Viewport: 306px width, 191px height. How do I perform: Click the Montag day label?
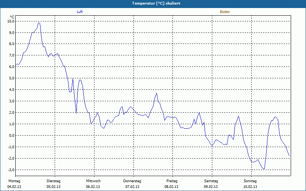click(14, 181)
